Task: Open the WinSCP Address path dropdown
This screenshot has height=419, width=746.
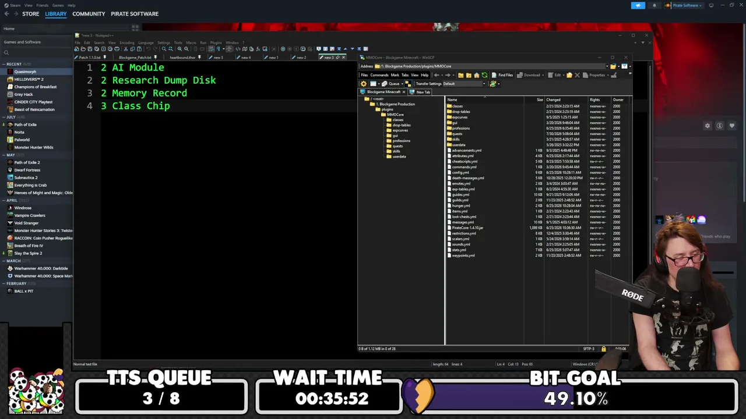Action: click(x=607, y=66)
